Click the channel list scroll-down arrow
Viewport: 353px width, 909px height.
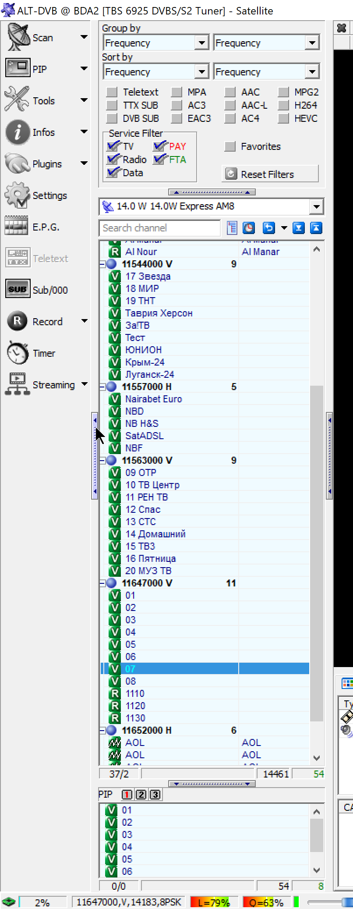[317, 758]
